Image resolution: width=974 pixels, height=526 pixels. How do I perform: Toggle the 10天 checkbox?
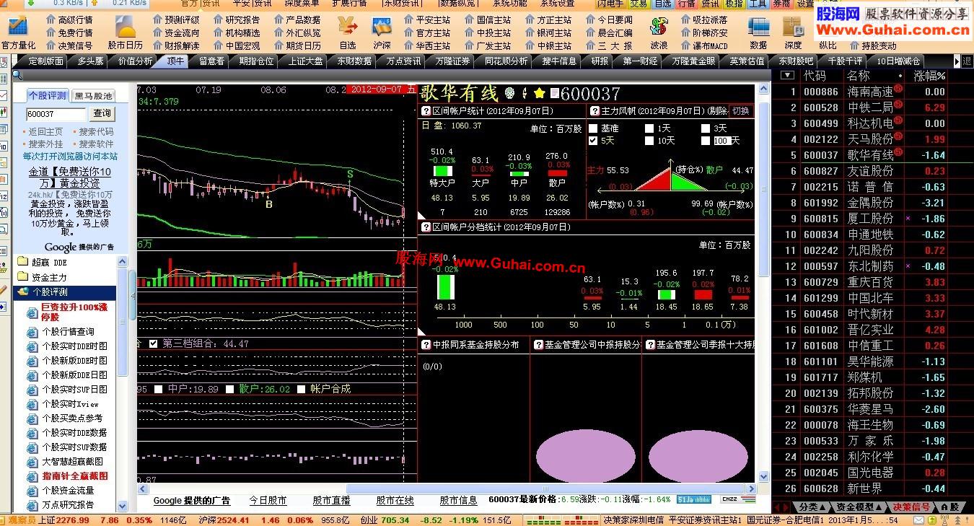(x=649, y=141)
